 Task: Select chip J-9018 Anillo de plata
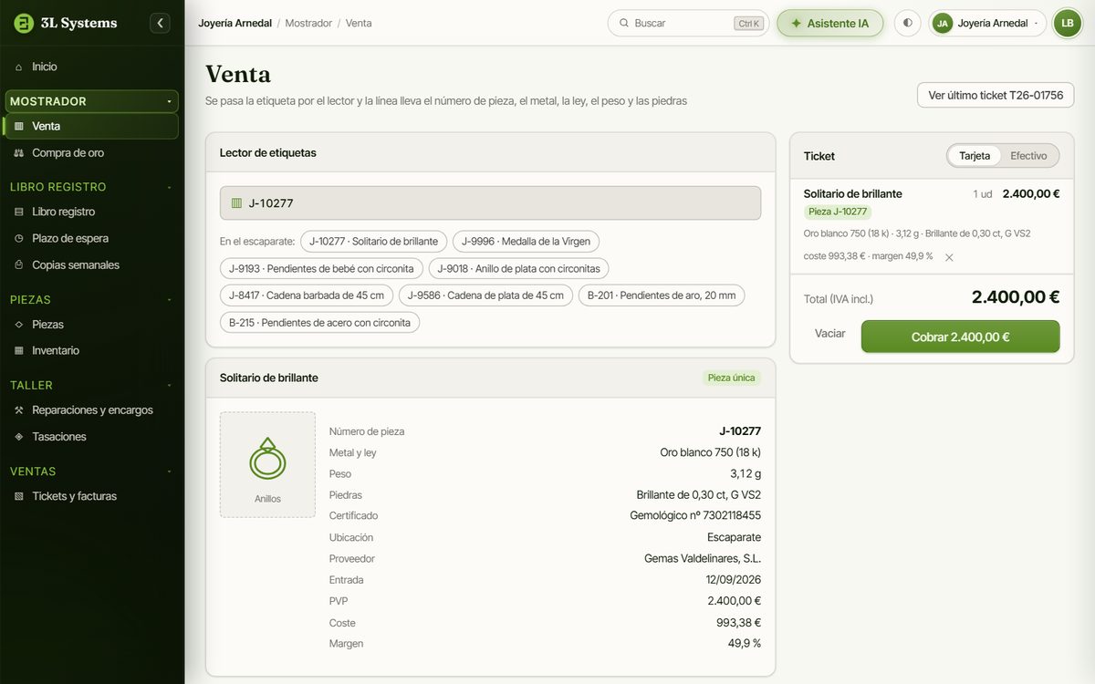pyautogui.click(x=519, y=268)
